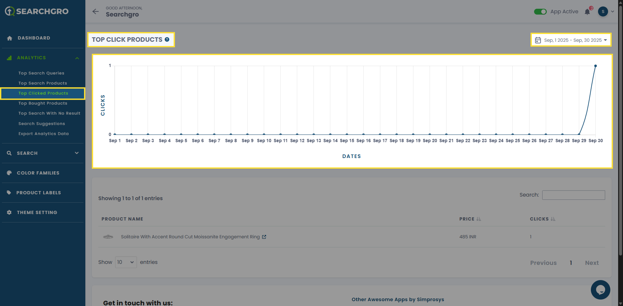
Task: Open Solitaire Moissanite Engagement Ring link
Action: 190,237
